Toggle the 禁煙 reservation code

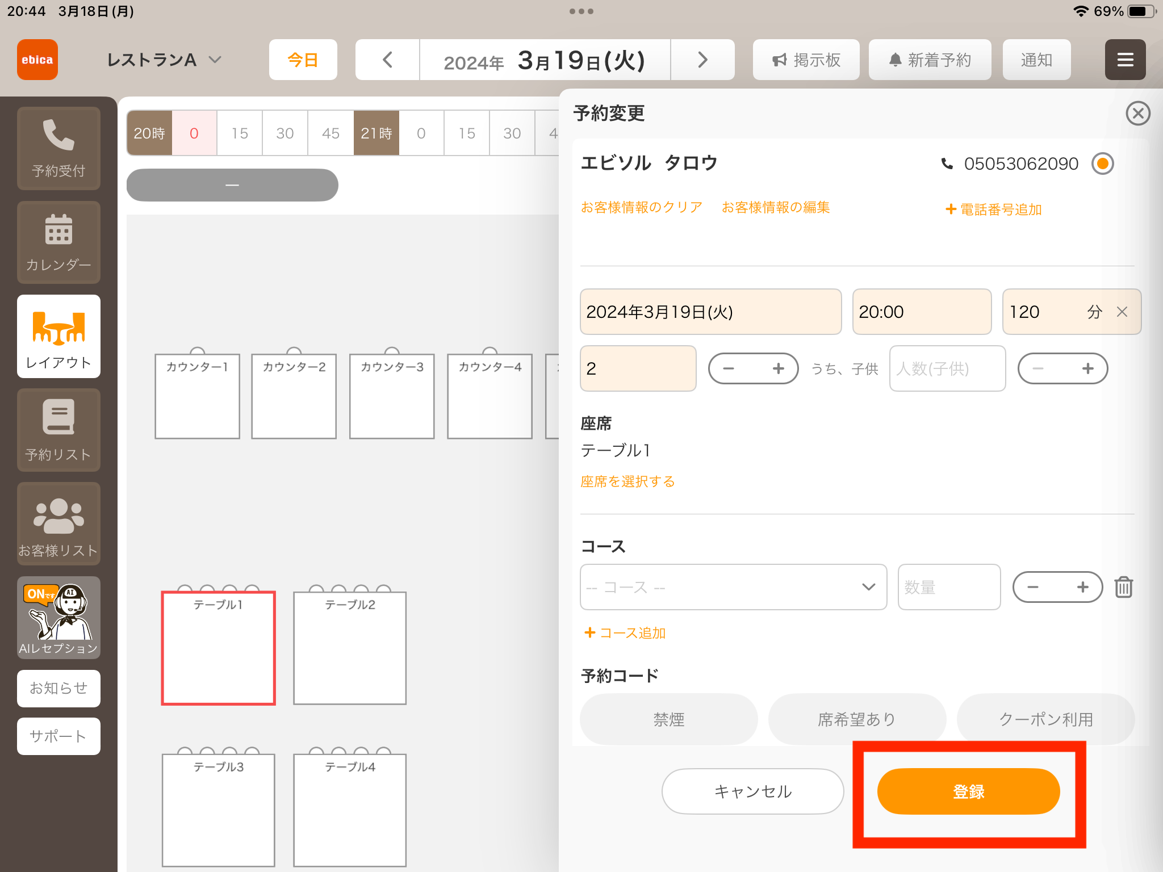668,719
